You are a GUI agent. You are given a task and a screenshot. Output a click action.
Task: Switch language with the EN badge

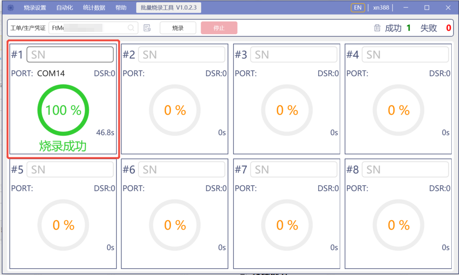click(358, 7)
